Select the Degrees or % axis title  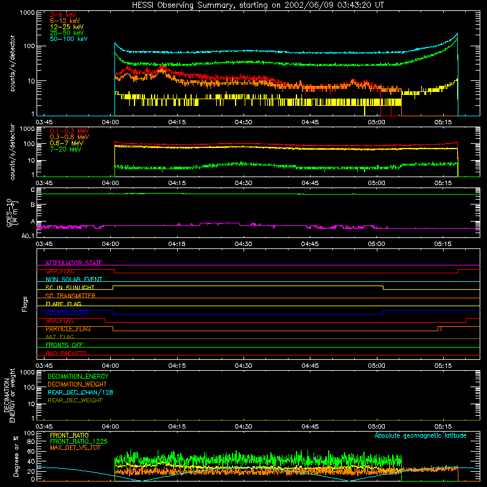tap(16, 456)
